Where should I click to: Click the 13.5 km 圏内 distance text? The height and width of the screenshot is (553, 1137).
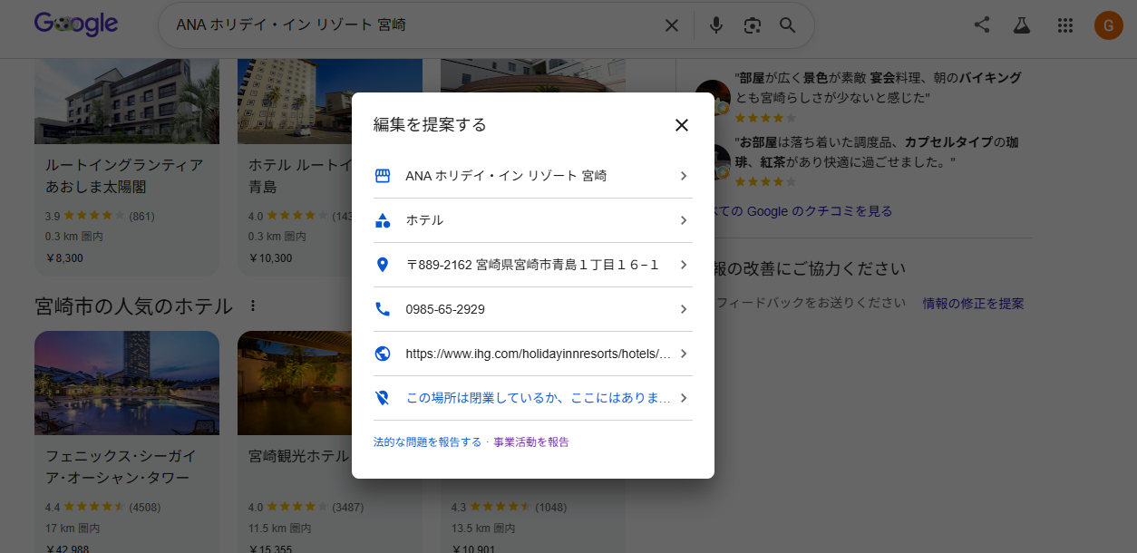point(482,528)
